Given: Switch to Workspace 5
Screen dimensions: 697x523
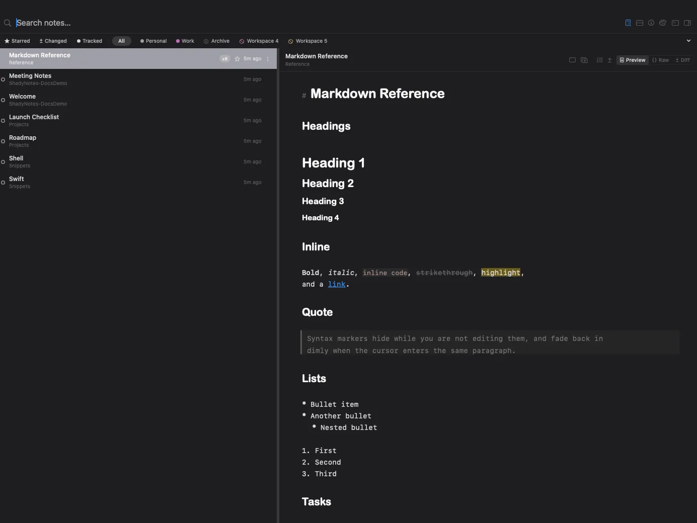Looking at the screenshot, I should 307,41.
